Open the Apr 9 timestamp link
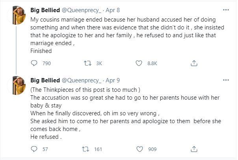Screen dimensions: 238x160 coord(113,80)
